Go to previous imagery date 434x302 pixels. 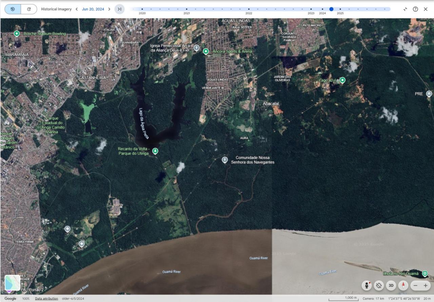tap(77, 9)
